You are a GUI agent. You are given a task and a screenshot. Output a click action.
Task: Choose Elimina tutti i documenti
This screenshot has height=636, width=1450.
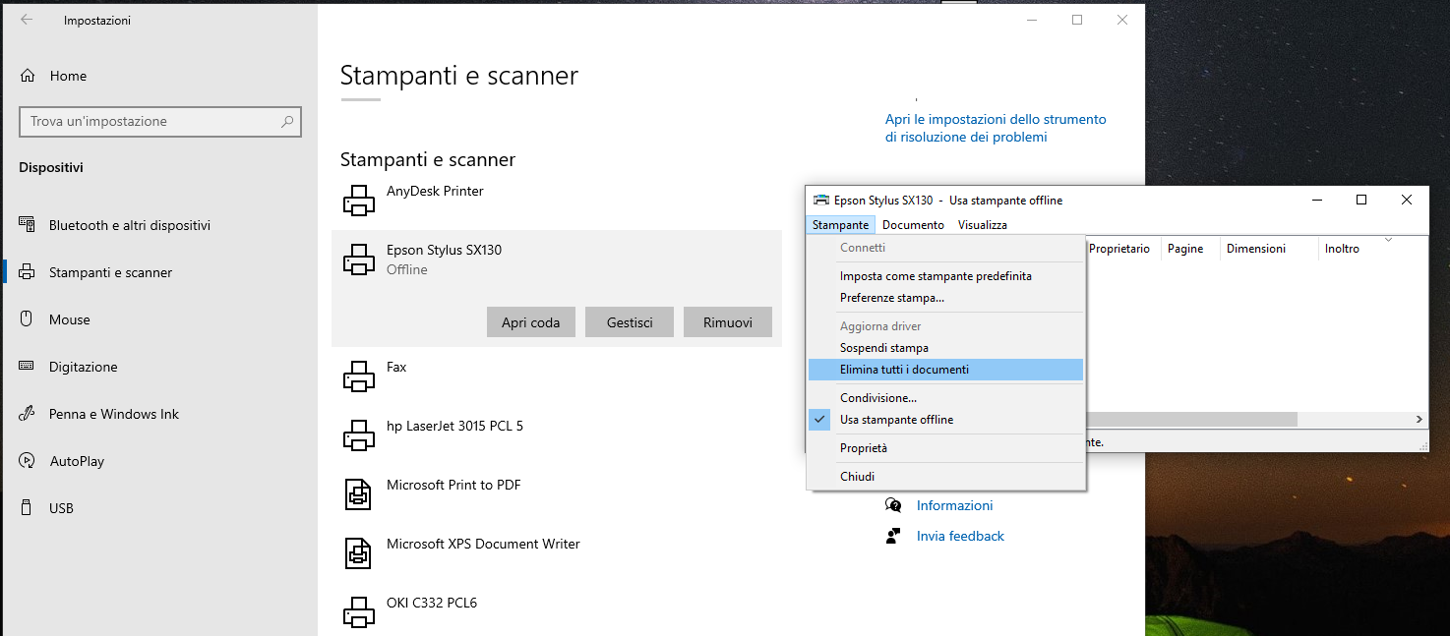coord(945,370)
